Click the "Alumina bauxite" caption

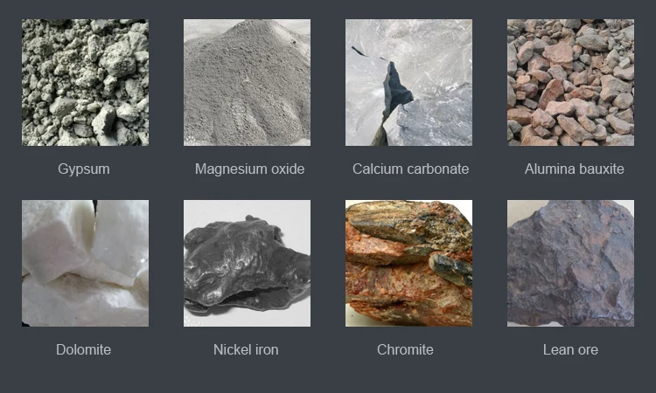[x=575, y=169]
